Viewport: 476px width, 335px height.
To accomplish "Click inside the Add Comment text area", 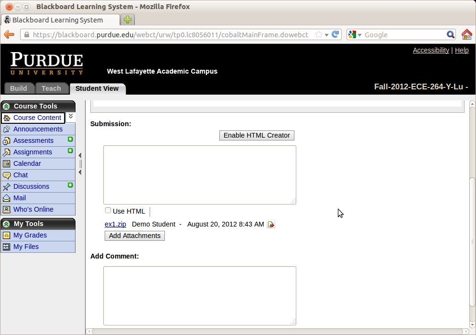I will [x=199, y=295].
